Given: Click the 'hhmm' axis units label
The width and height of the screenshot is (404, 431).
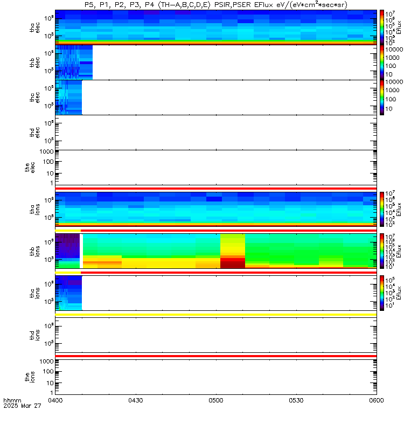Looking at the screenshot, I should tap(12, 400).
